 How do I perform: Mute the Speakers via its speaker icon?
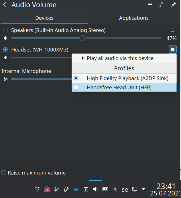point(5,38)
